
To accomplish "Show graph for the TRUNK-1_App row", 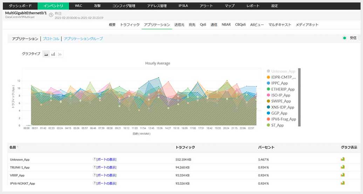I will (x=343, y=167).
